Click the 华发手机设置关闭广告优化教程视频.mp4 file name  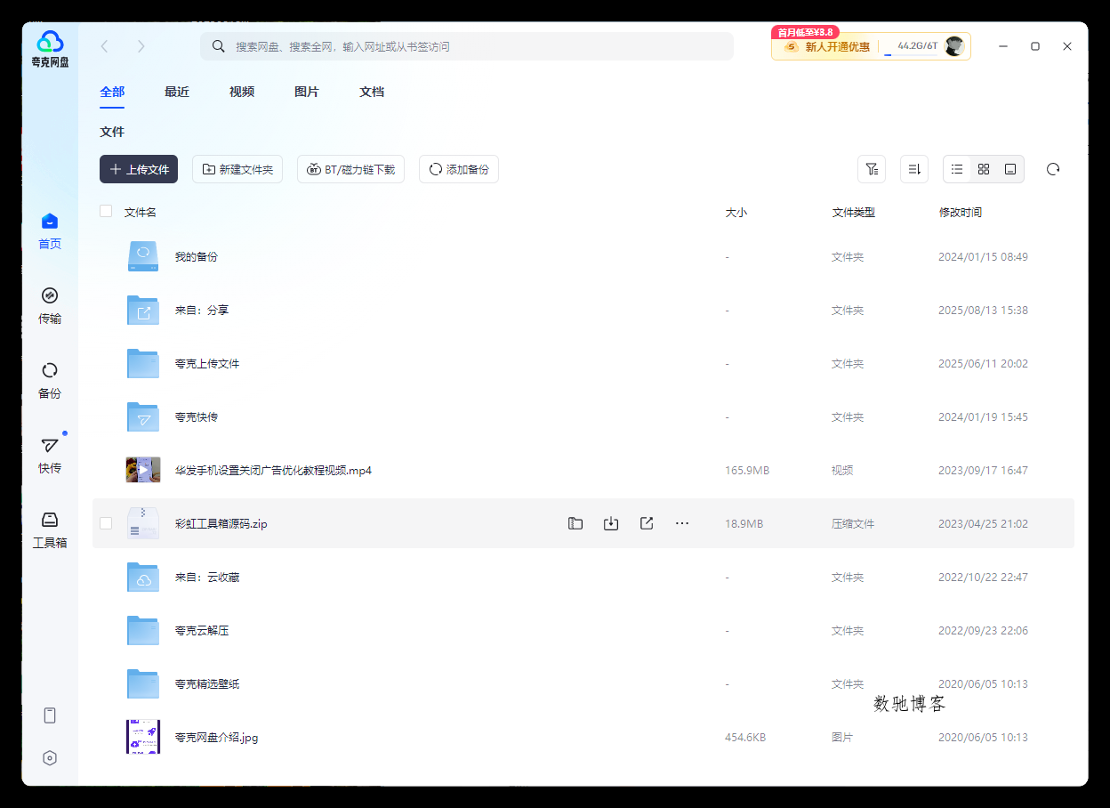coord(273,470)
